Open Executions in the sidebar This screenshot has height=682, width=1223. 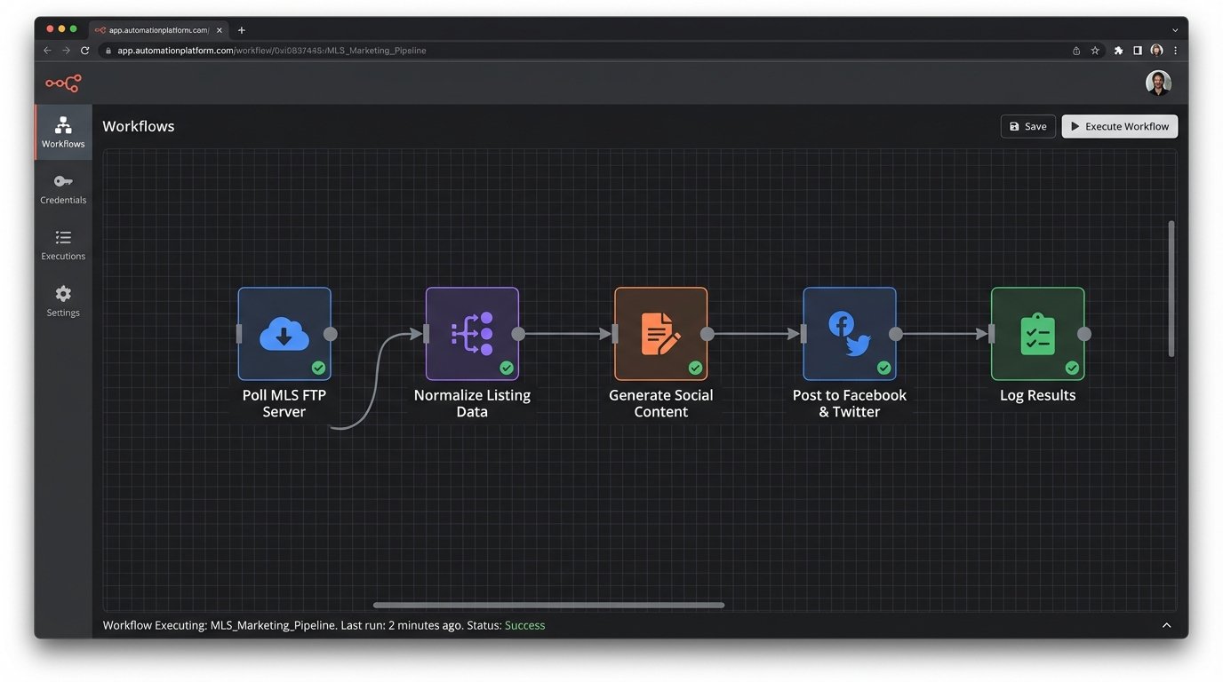pyautogui.click(x=63, y=245)
